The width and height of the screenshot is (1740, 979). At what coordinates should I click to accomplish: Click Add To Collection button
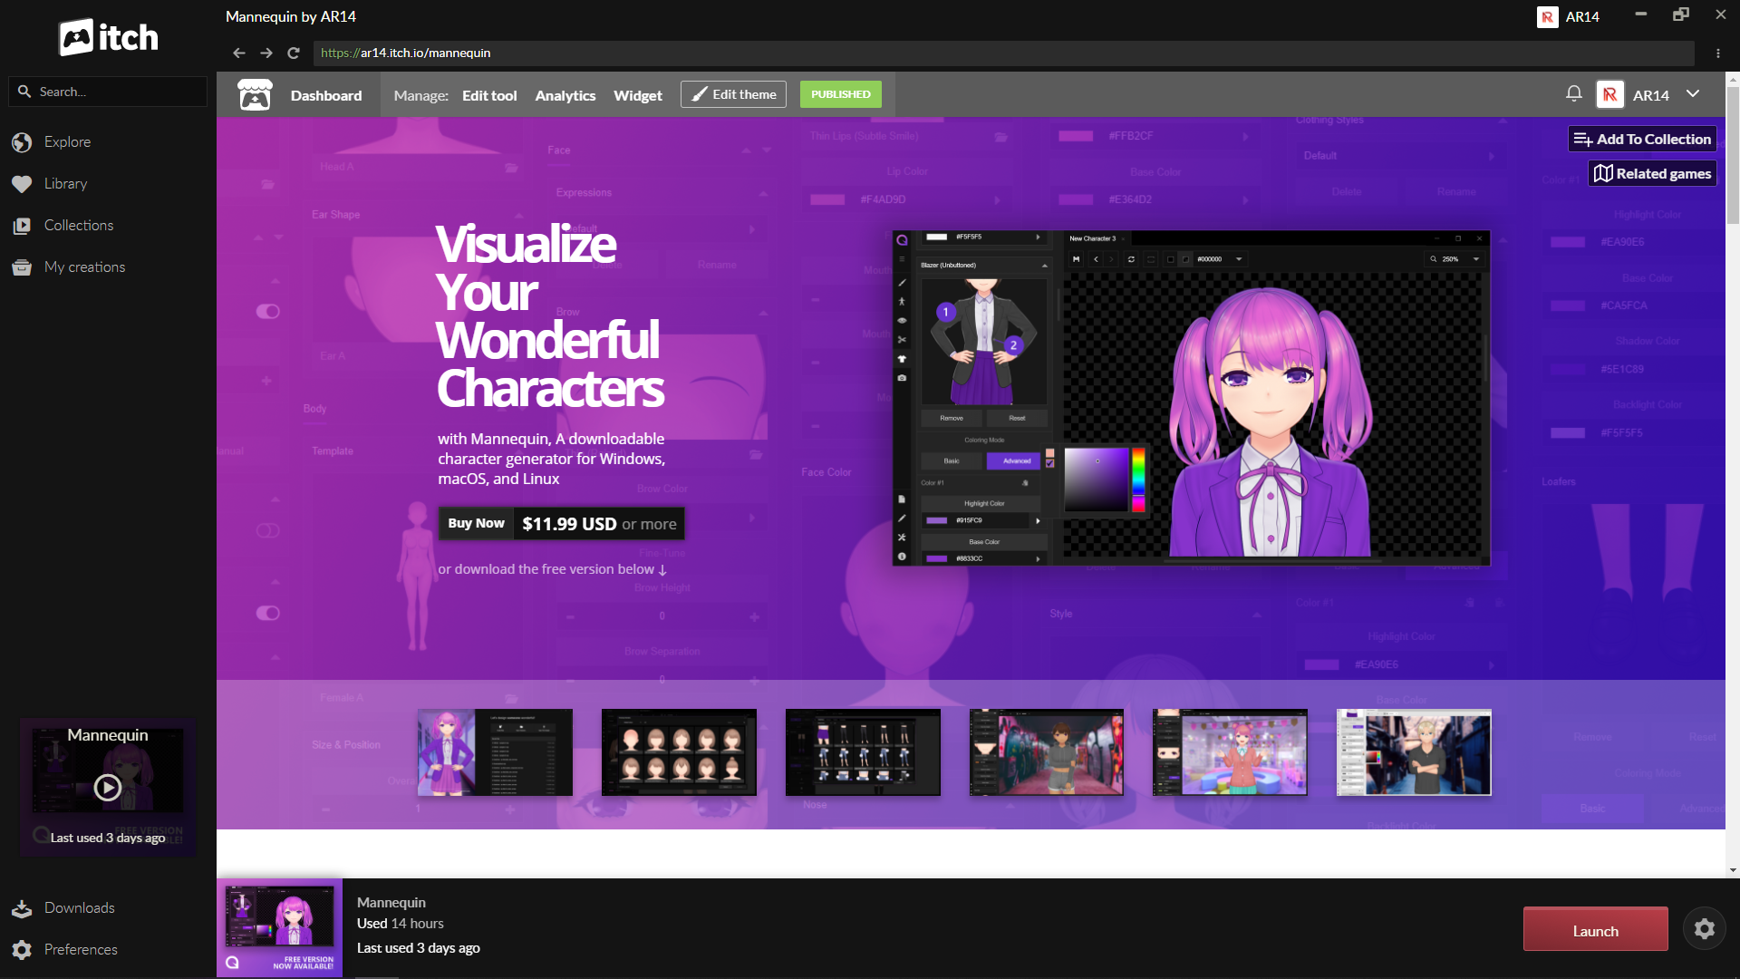click(x=1642, y=139)
